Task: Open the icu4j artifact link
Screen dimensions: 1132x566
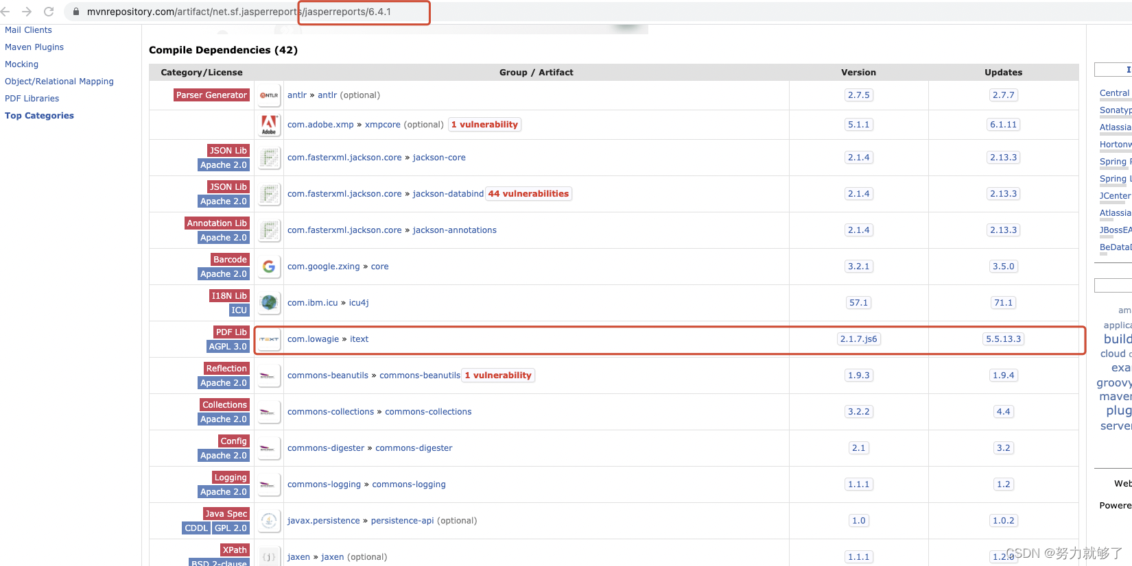Action: tap(359, 303)
